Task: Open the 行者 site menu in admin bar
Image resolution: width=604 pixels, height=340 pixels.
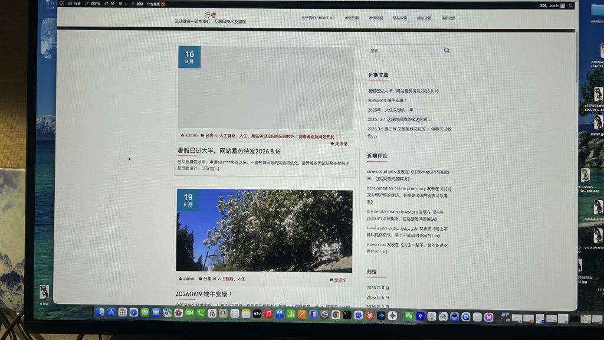Action: coord(75,4)
